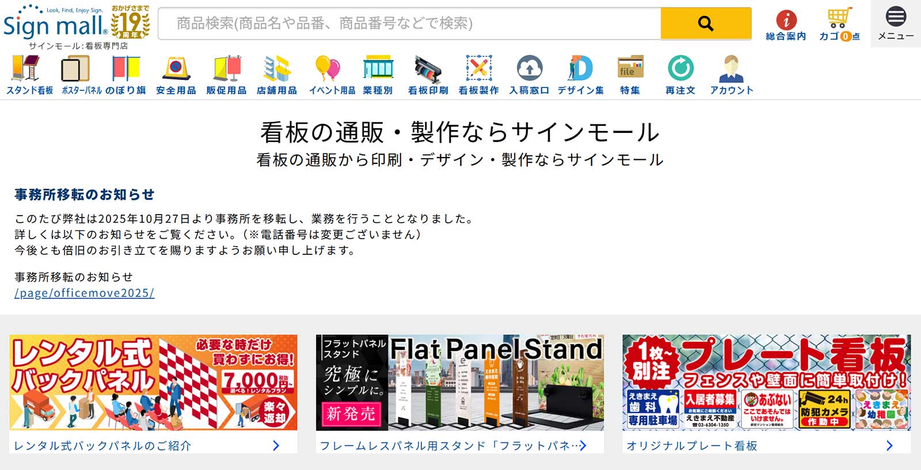The height and width of the screenshot is (470, 921).
Task: Click the サインモール:看板専門店 tagline
Action: point(78,45)
